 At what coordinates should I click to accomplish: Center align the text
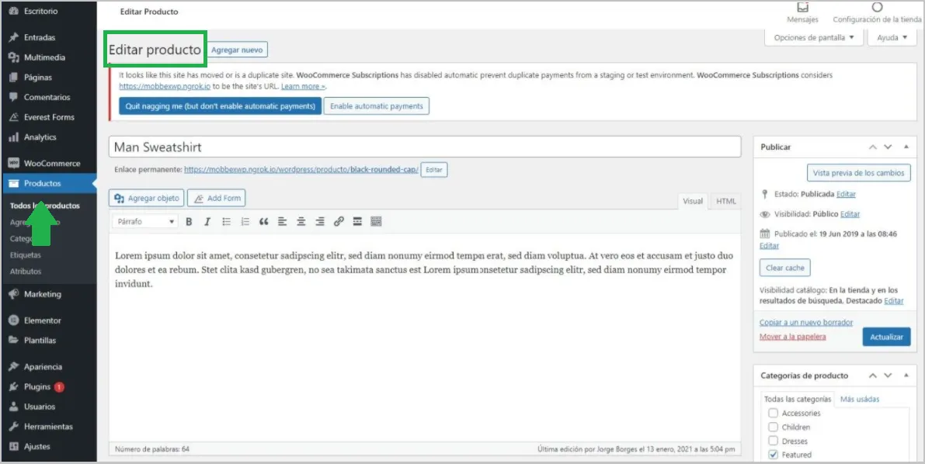coord(301,222)
